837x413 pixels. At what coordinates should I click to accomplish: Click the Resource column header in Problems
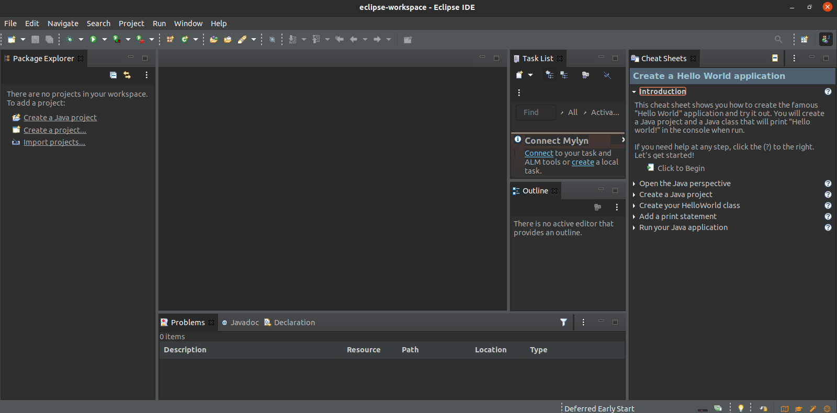(x=370, y=350)
